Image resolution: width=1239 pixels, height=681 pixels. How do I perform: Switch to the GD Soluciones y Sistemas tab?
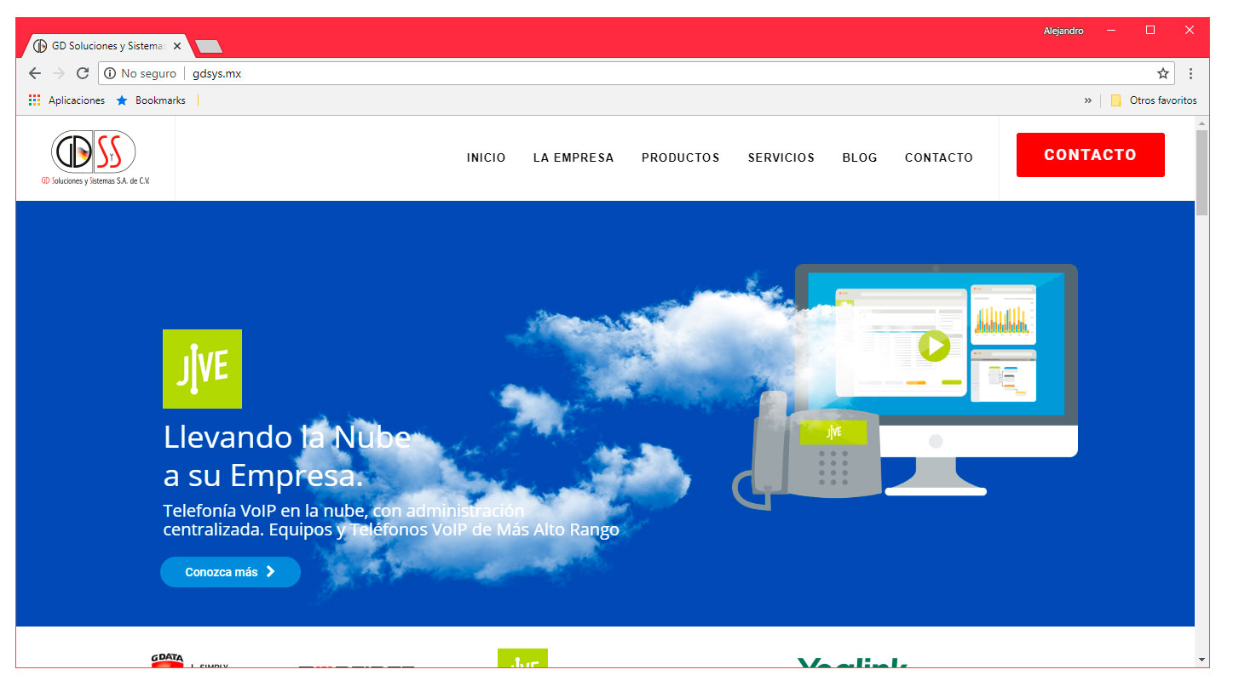click(x=102, y=45)
